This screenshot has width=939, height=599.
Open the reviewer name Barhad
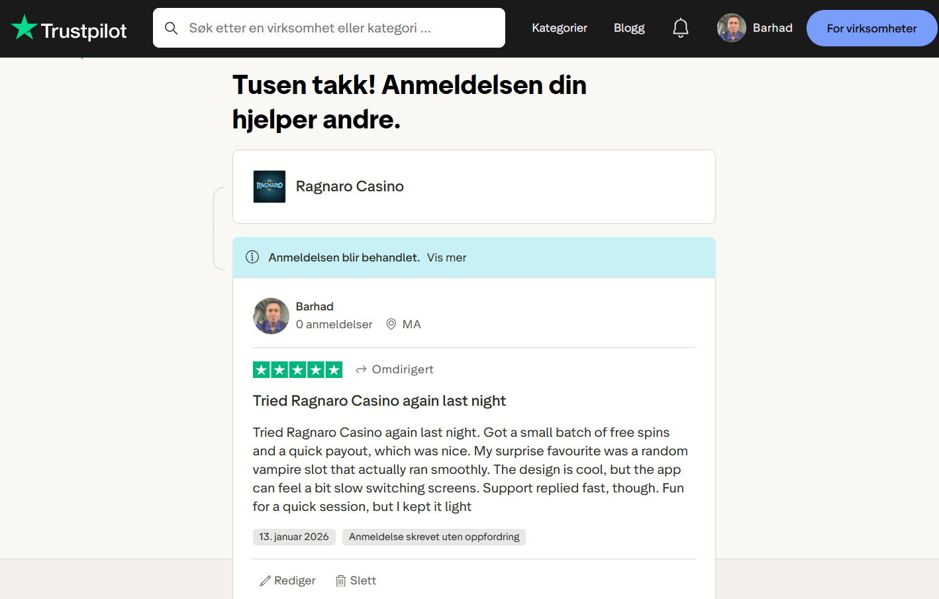click(x=315, y=306)
